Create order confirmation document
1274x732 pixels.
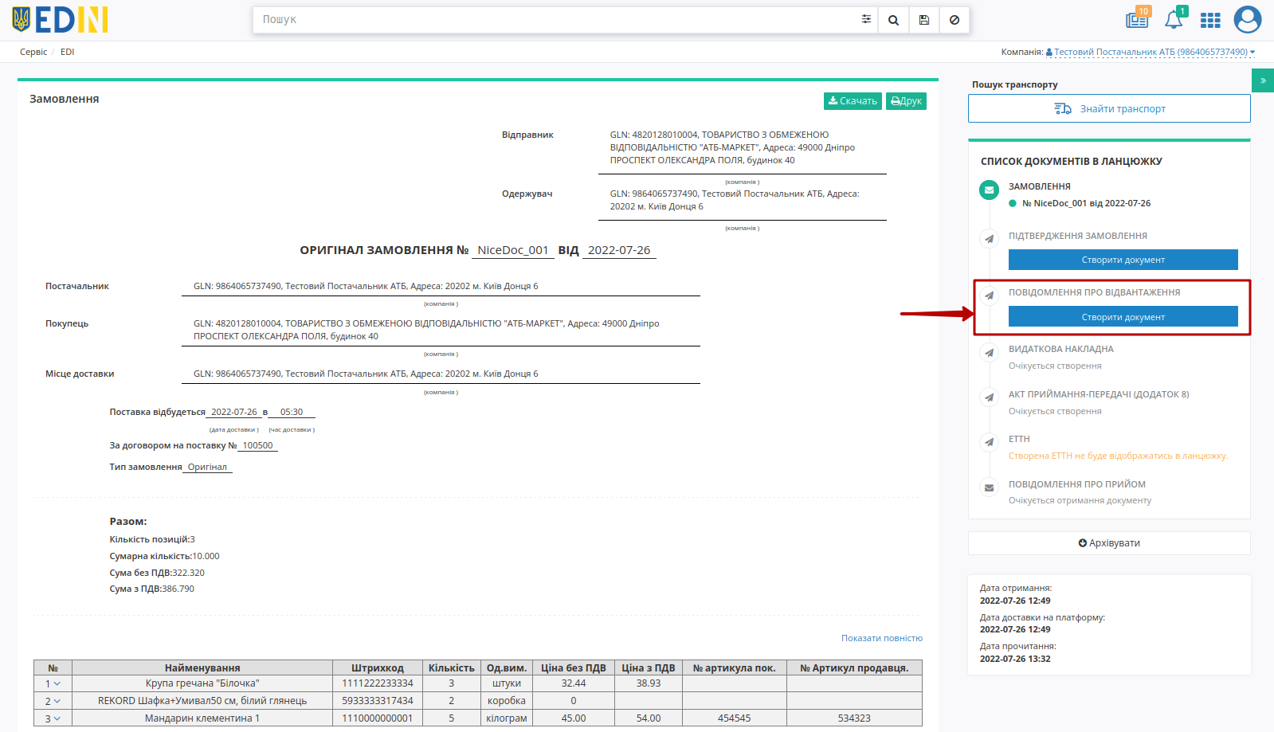pos(1123,260)
